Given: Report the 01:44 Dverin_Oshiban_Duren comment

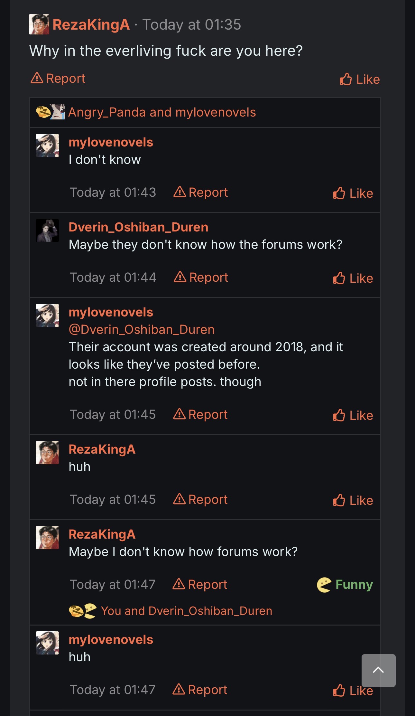Looking at the screenshot, I should tap(201, 277).
